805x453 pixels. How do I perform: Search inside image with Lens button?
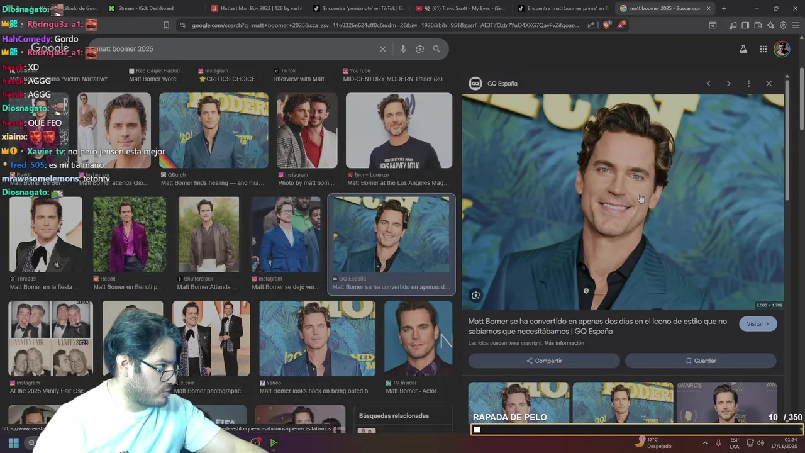[x=476, y=295]
